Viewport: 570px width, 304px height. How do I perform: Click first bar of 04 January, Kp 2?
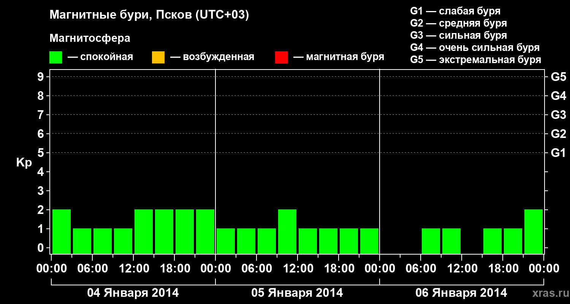click(x=62, y=231)
